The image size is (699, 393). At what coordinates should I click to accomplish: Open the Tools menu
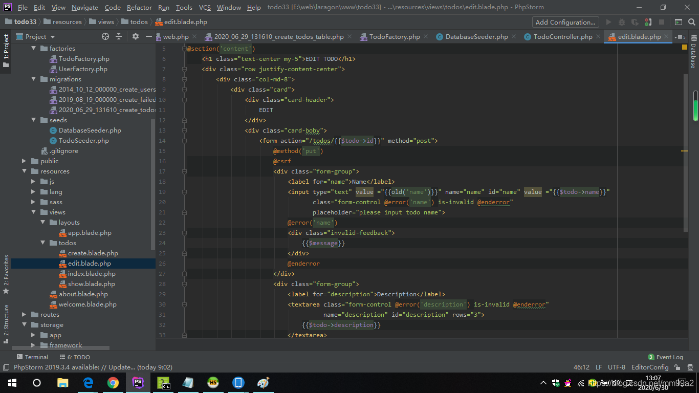point(184,7)
